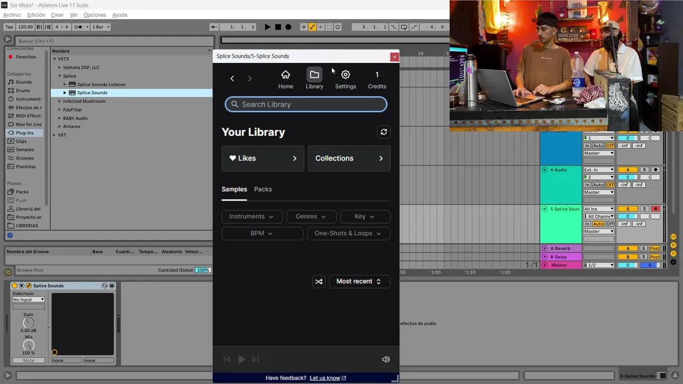Click the Ableton transport Stop button
The height and width of the screenshot is (384, 683).
coord(278,27)
